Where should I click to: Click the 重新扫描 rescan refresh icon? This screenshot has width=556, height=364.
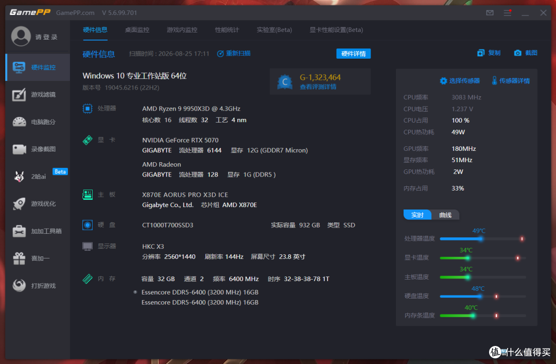pos(220,54)
